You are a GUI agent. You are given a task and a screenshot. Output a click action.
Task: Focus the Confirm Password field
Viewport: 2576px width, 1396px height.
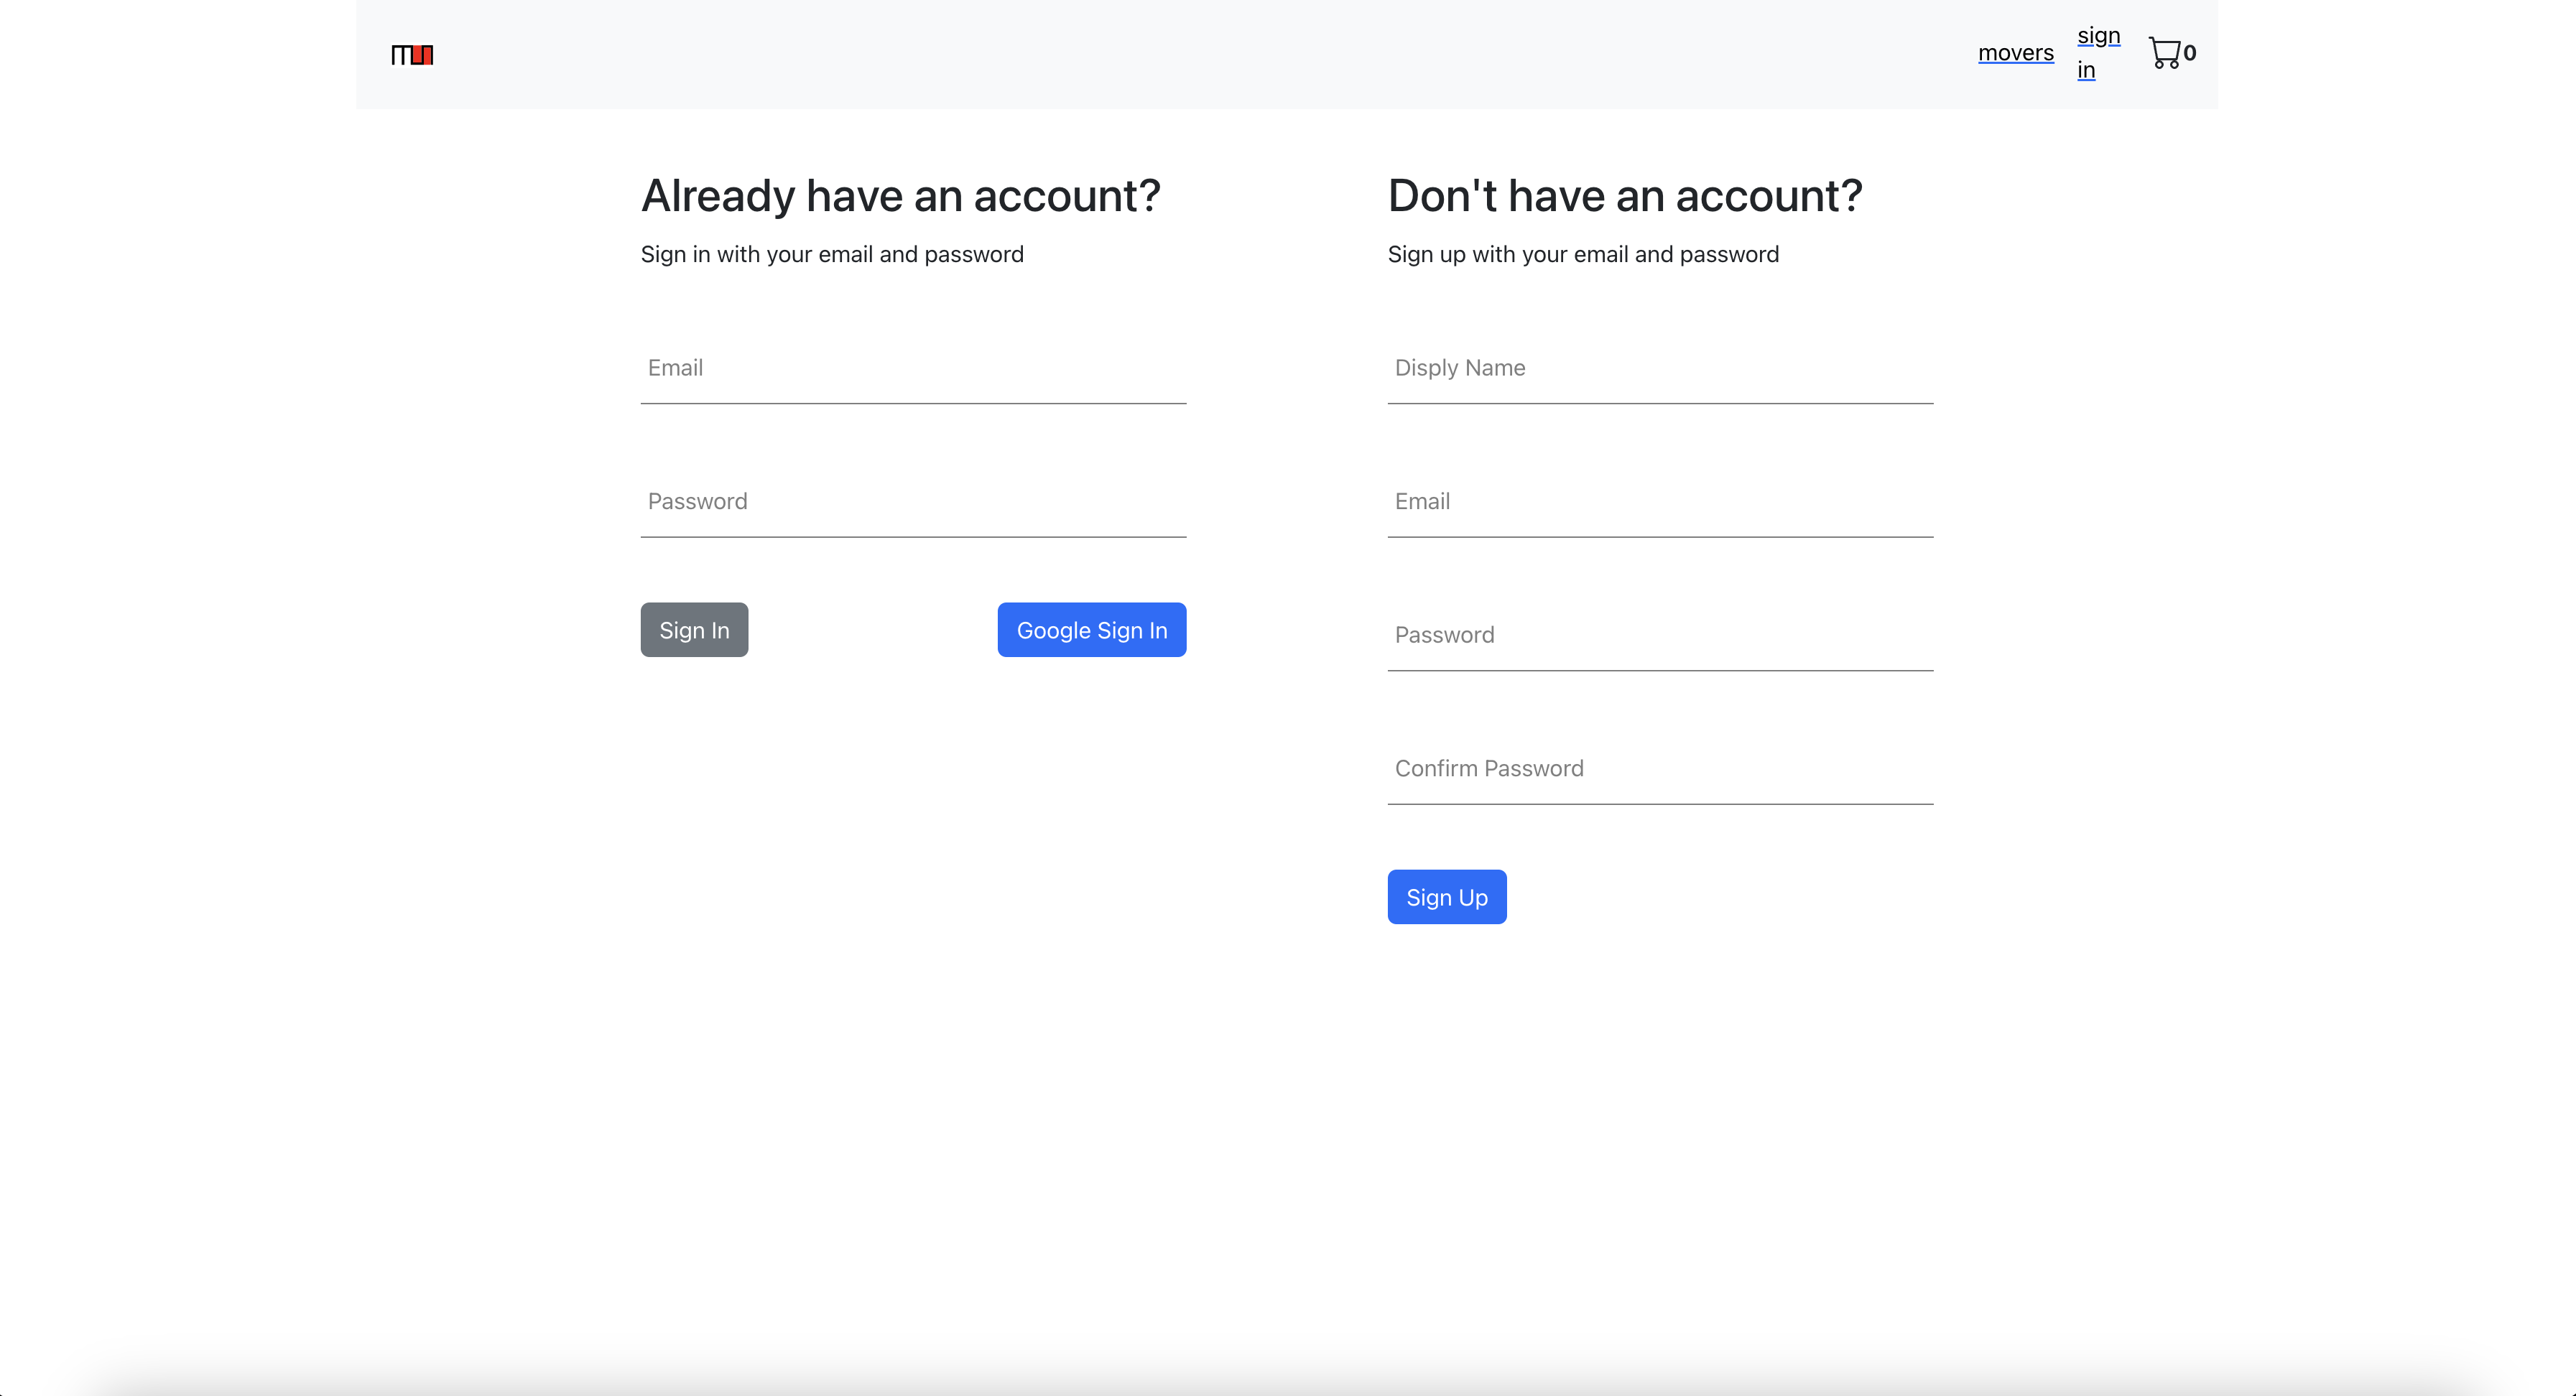[x=1660, y=769]
